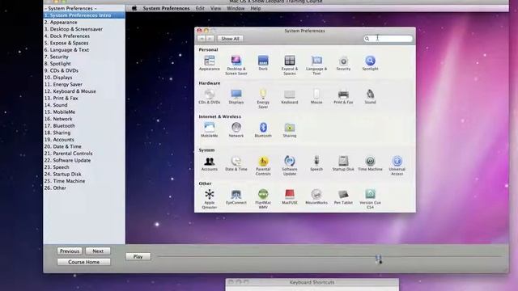Screen dimensions: 518x291
Task: Click the back arrow in preferences toolbar
Action: pyautogui.click(x=202, y=39)
